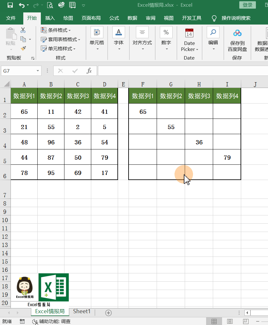Add a new sheet with plus icon

[108, 313]
